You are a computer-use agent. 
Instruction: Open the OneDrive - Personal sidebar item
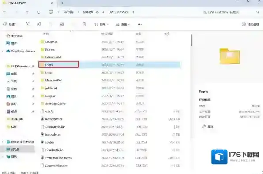[21, 51]
